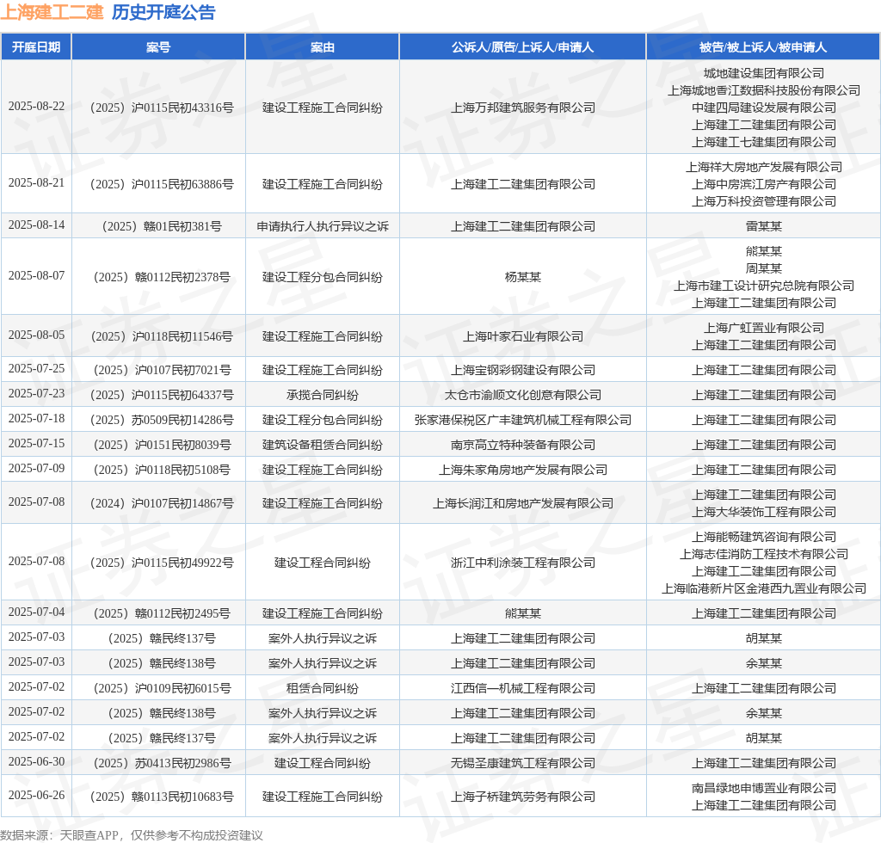Select case number 沪0115民初63886号
Screen dimensions: 881x843
pos(162,184)
